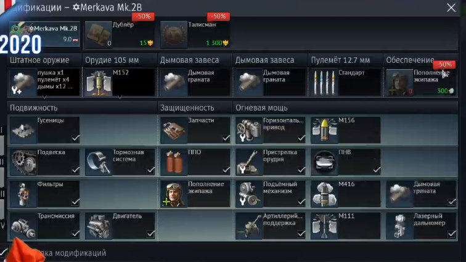The image size is (466, 262).
Task: Select the Гусеницы tracks modification icon
Action: point(23,130)
